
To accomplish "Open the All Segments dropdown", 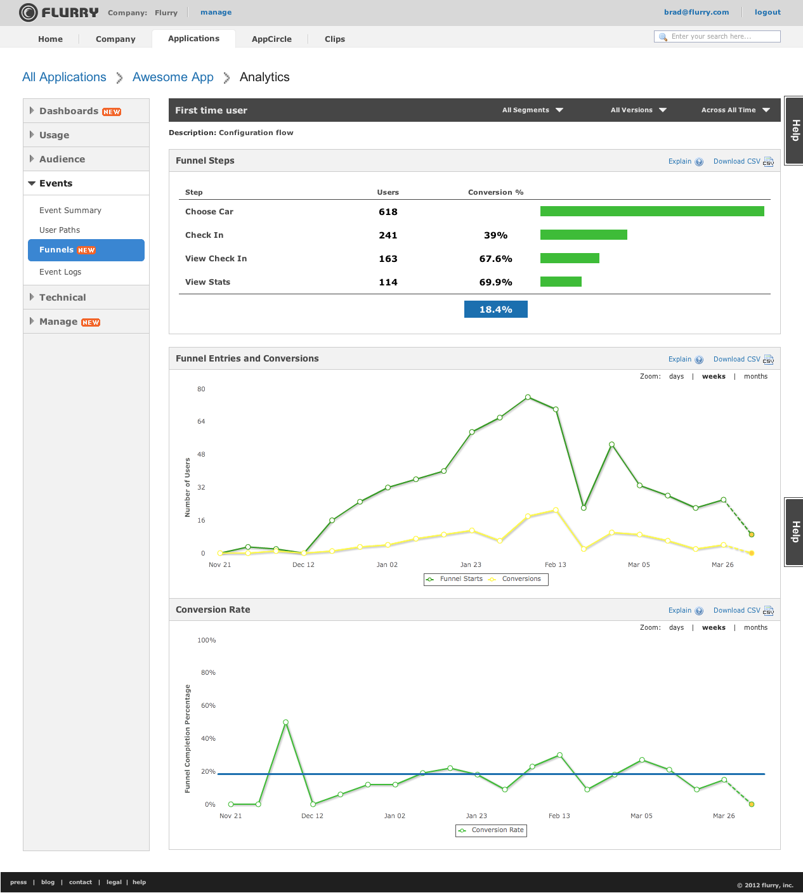I will click(532, 110).
